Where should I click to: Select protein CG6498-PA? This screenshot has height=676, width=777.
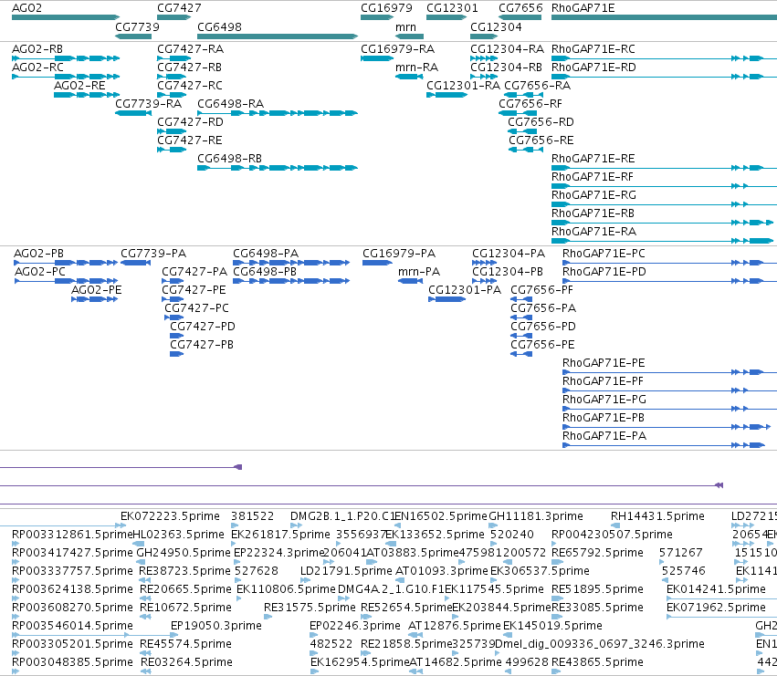(266, 254)
